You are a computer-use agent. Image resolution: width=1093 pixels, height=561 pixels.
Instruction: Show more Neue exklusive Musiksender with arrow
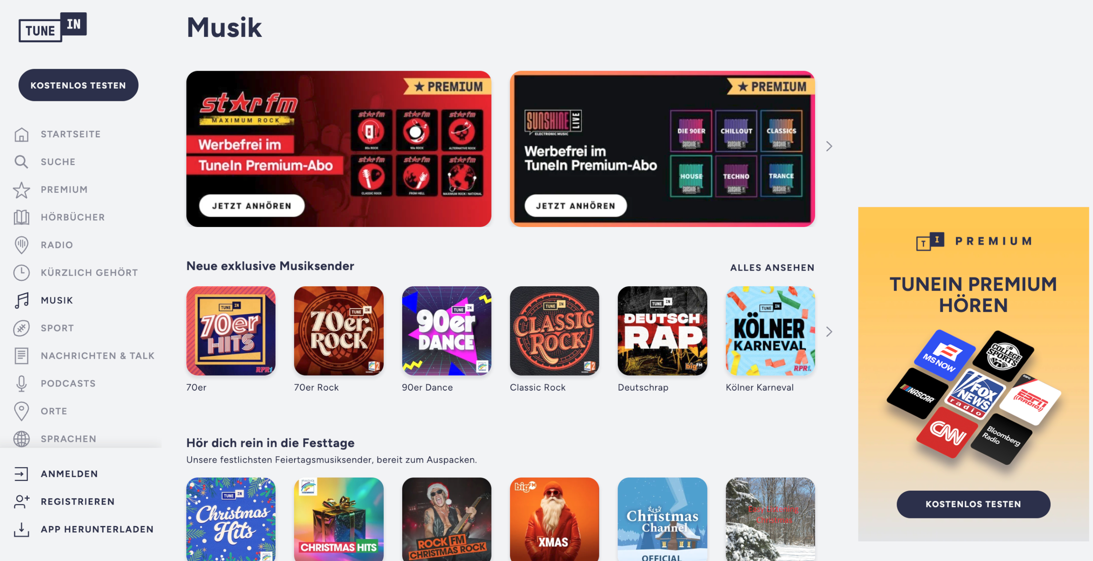(829, 332)
